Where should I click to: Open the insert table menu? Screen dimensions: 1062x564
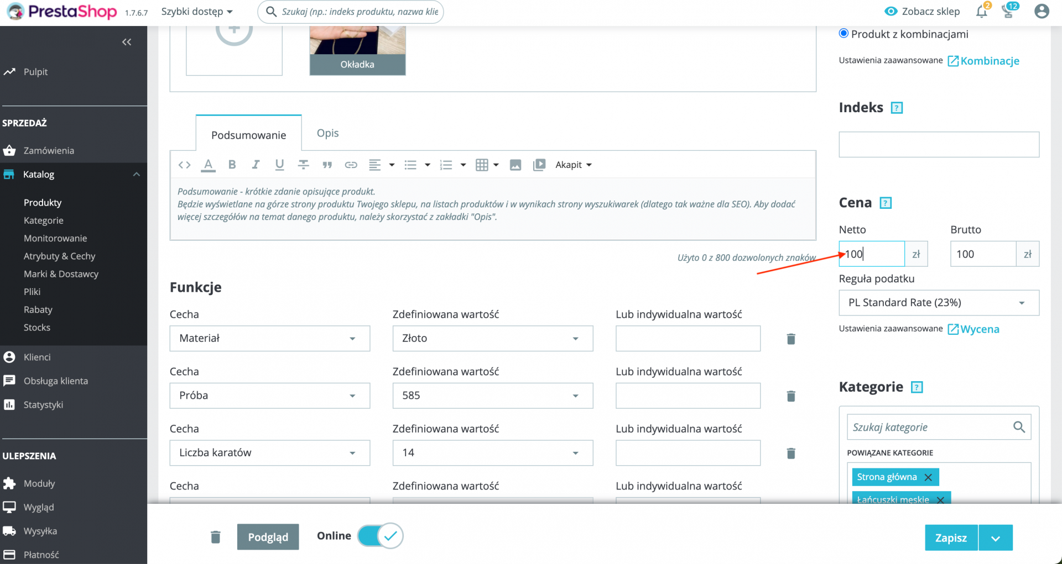pyautogui.click(x=487, y=165)
